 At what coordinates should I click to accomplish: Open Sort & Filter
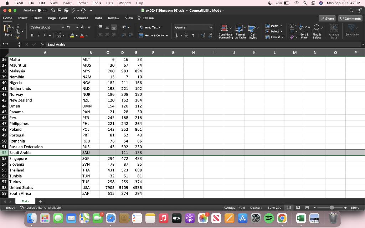[x=304, y=32]
